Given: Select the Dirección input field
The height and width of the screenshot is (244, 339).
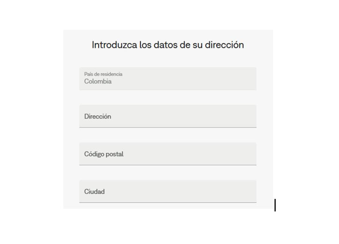Looking at the screenshot, I should (x=168, y=116).
